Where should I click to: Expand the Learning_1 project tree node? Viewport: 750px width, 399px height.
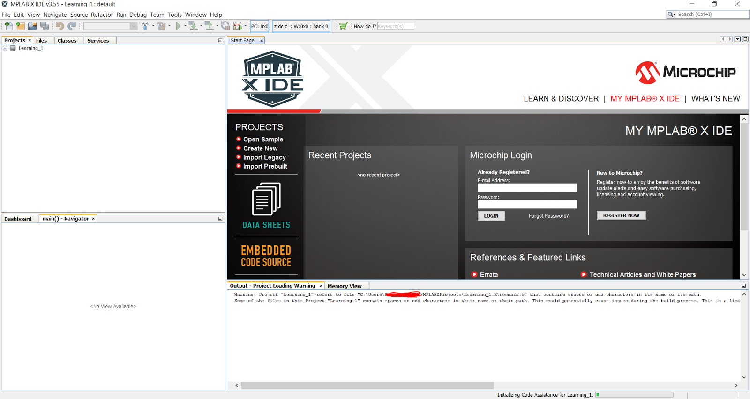click(5, 48)
